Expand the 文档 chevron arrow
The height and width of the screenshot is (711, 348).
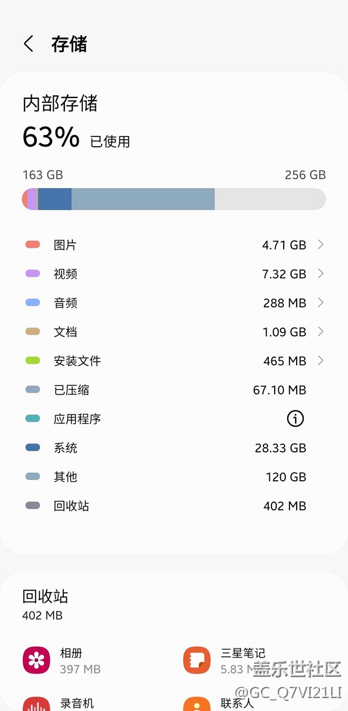[320, 332]
